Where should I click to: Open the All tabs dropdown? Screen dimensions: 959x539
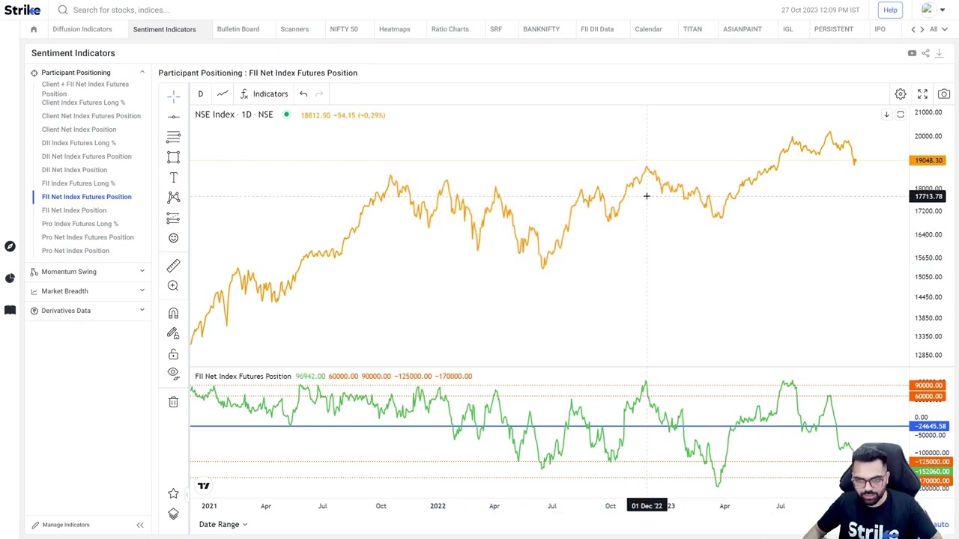point(938,29)
